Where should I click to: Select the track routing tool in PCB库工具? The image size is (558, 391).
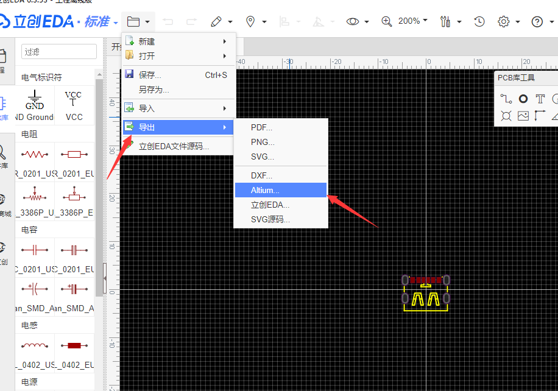[x=506, y=99]
